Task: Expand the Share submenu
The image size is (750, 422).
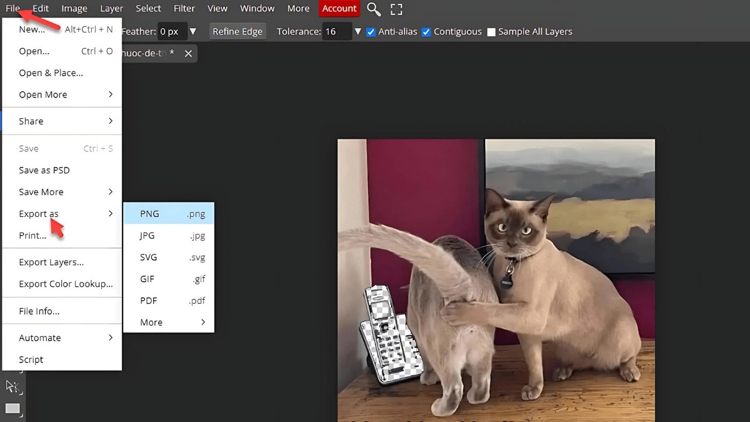Action: click(x=62, y=121)
